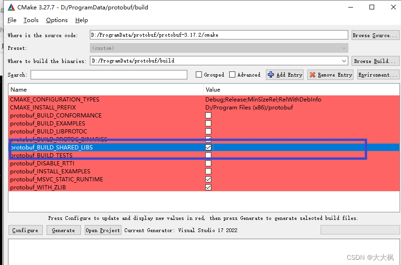Focus the Search input field
Screen dimensions: 401x265
(x=109, y=75)
